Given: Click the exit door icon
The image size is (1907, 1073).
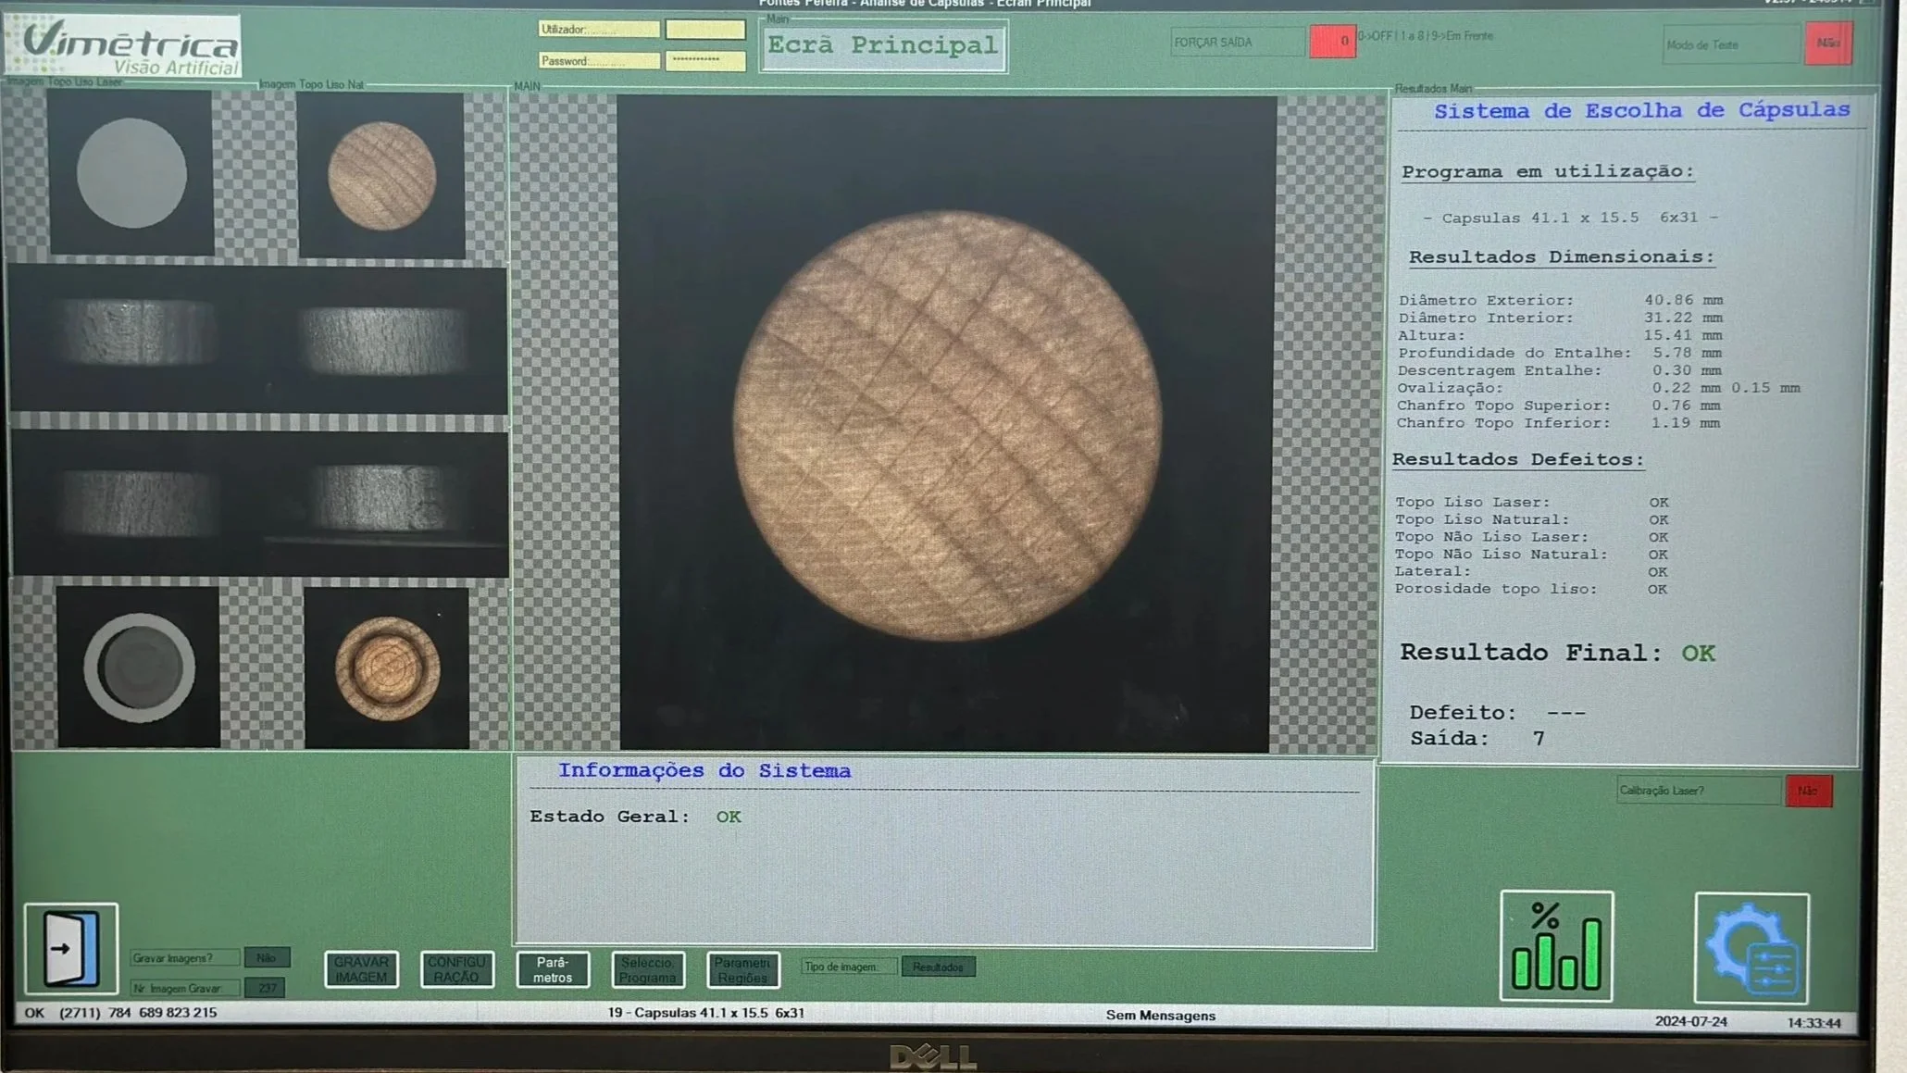Looking at the screenshot, I should tap(71, 948).
